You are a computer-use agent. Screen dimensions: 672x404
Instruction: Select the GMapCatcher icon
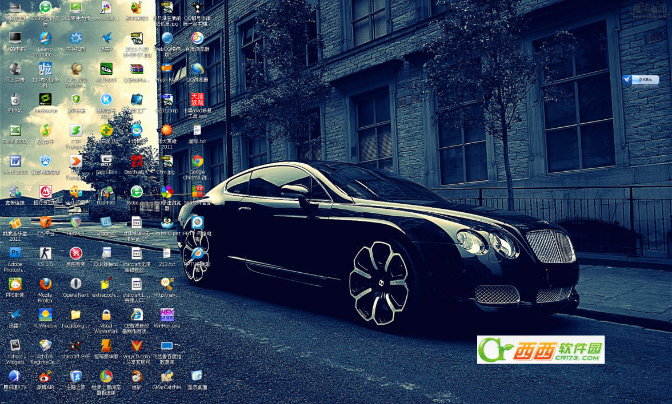(x=167, y=377)
